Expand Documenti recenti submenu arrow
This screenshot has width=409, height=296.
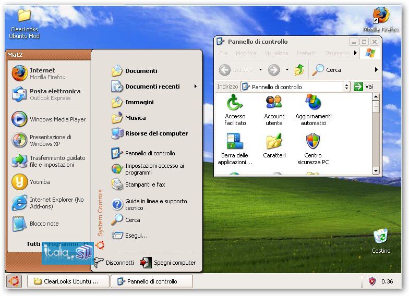[x=195, y=87]
